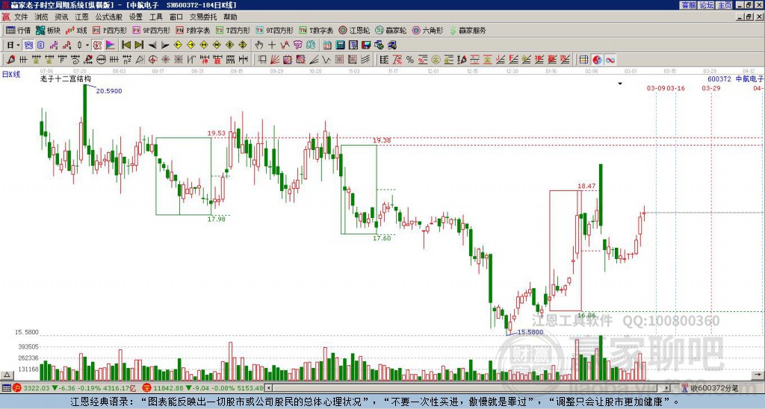Image resolution: width=765 pixels, height=409 pixels.
Task: Toggle the 权 adjusted-price button
Action: tap(97, 45)
